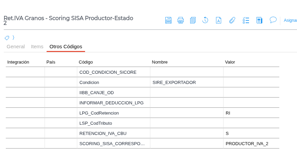Expand the chevron next to tag icon
Image resolution: width=297 pixels, height=156 pixels.
click(13, 37)
